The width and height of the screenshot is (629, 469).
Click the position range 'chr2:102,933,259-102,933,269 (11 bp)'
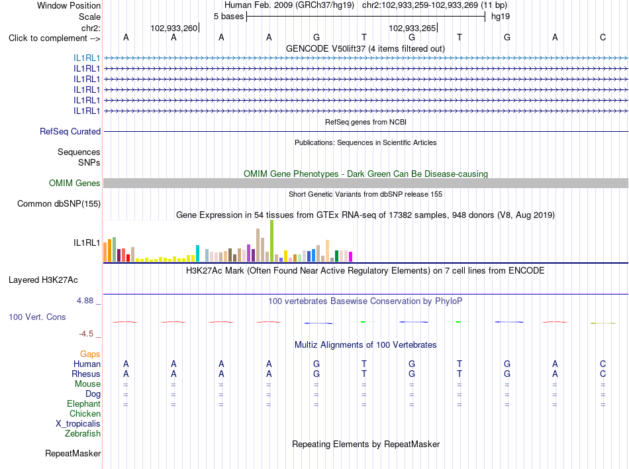[x=434, y=5]
